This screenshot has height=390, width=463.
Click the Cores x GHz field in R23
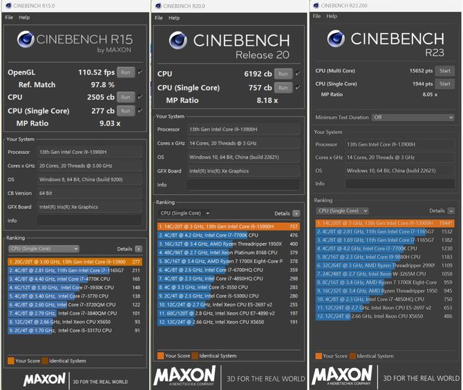[x=400, y=157]
